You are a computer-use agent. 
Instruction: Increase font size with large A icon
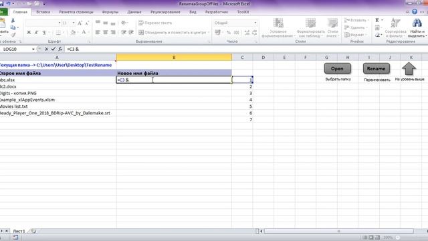click(x=80, y=23)
